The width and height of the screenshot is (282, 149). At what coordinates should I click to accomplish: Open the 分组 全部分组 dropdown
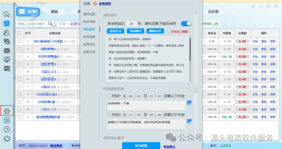68,24
